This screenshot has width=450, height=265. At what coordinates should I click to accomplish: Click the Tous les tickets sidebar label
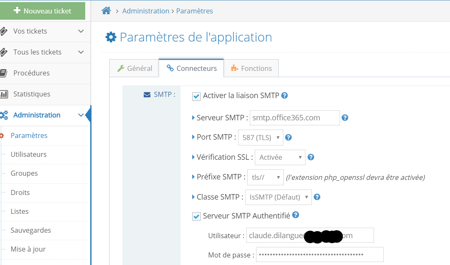coord(37,52)
